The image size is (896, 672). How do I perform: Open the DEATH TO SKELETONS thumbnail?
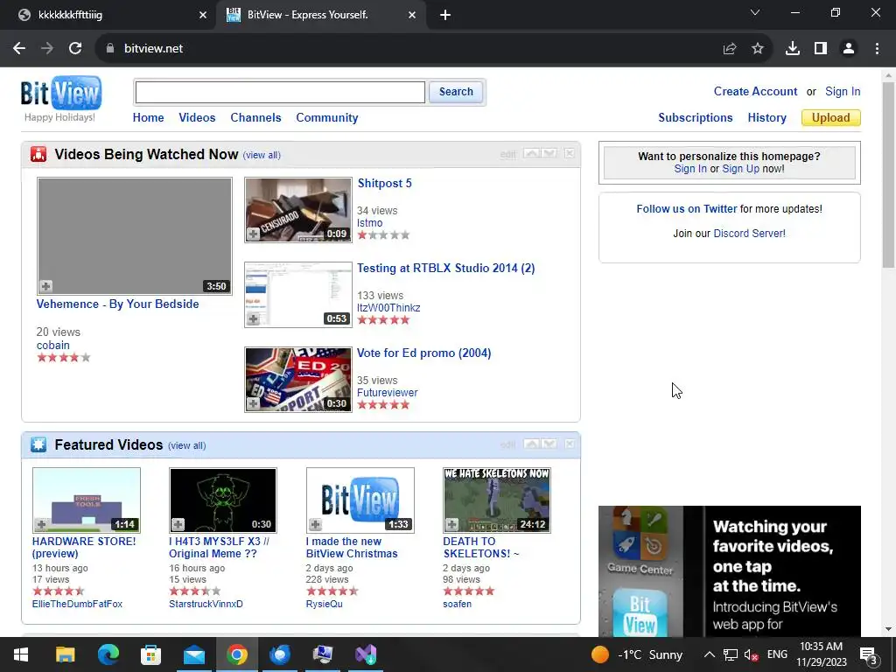pos(497,500)
